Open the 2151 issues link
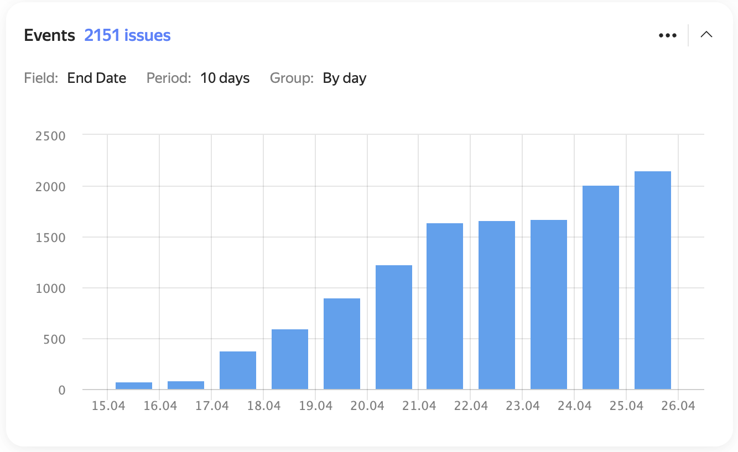Screen dimensions: 738x452 coord(127,35)
